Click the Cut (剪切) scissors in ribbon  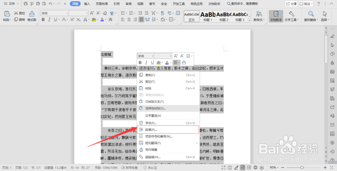click(20, 13)
